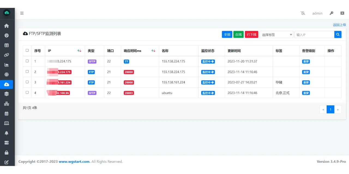Image resolution: width=349 pixels, height=174 pixels.
Task: Check the checkbox for row 2
Action: coord(27,72)
